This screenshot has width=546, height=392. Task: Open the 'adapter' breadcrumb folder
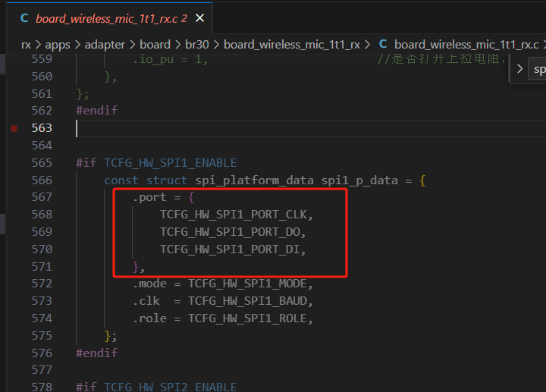tap(105, 45)
